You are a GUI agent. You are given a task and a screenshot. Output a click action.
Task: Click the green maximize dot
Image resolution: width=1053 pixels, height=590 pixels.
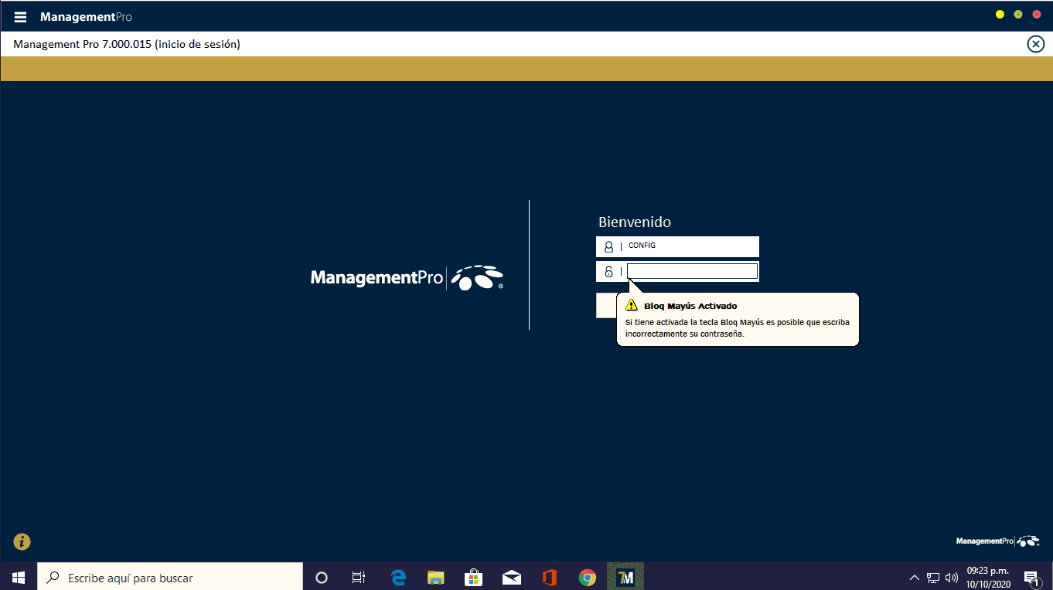coord(1018,15)
